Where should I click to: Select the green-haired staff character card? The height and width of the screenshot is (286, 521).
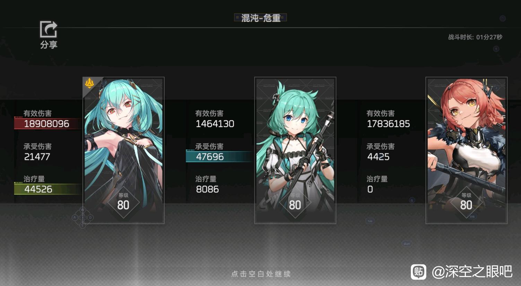[x=295, y=150]
